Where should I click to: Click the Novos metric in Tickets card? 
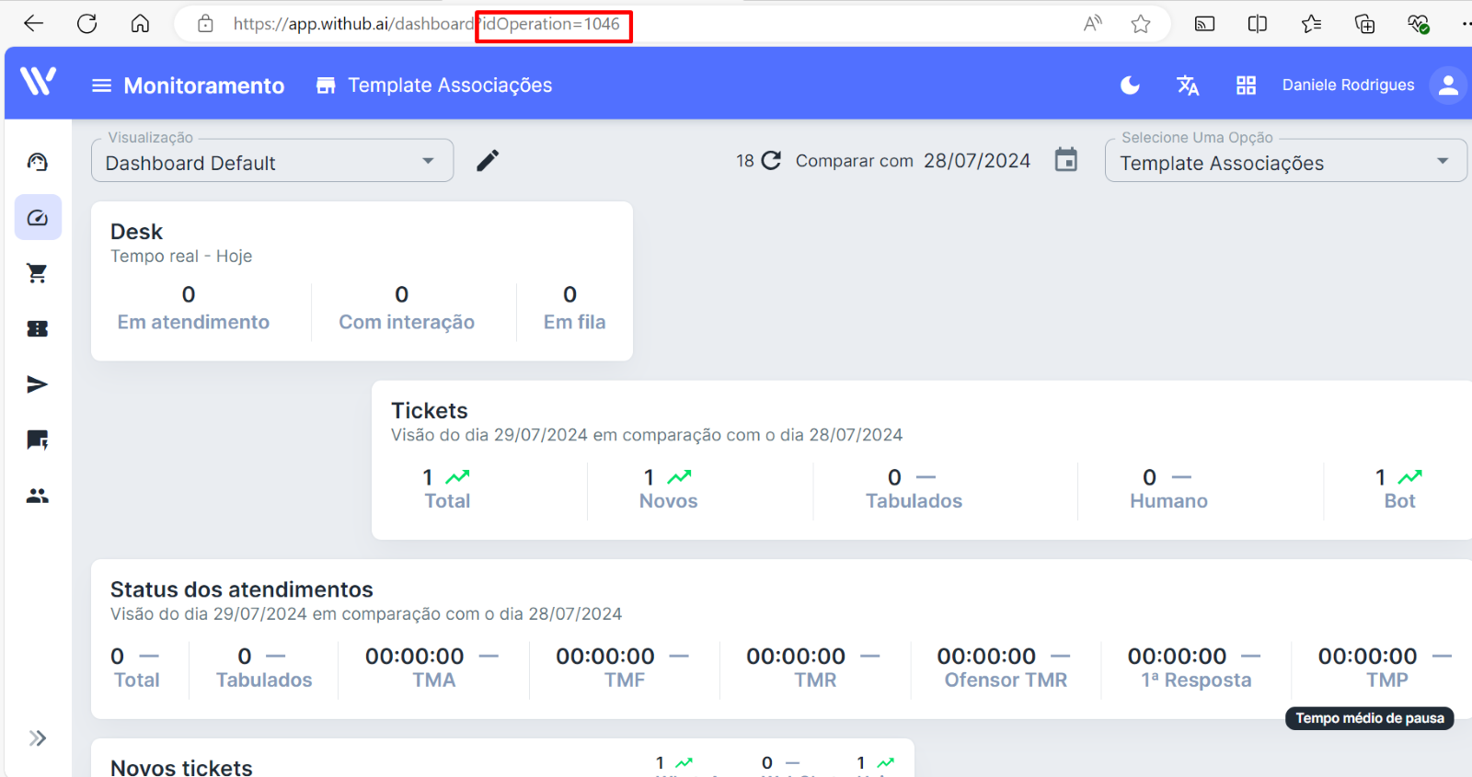pos(669,489)
